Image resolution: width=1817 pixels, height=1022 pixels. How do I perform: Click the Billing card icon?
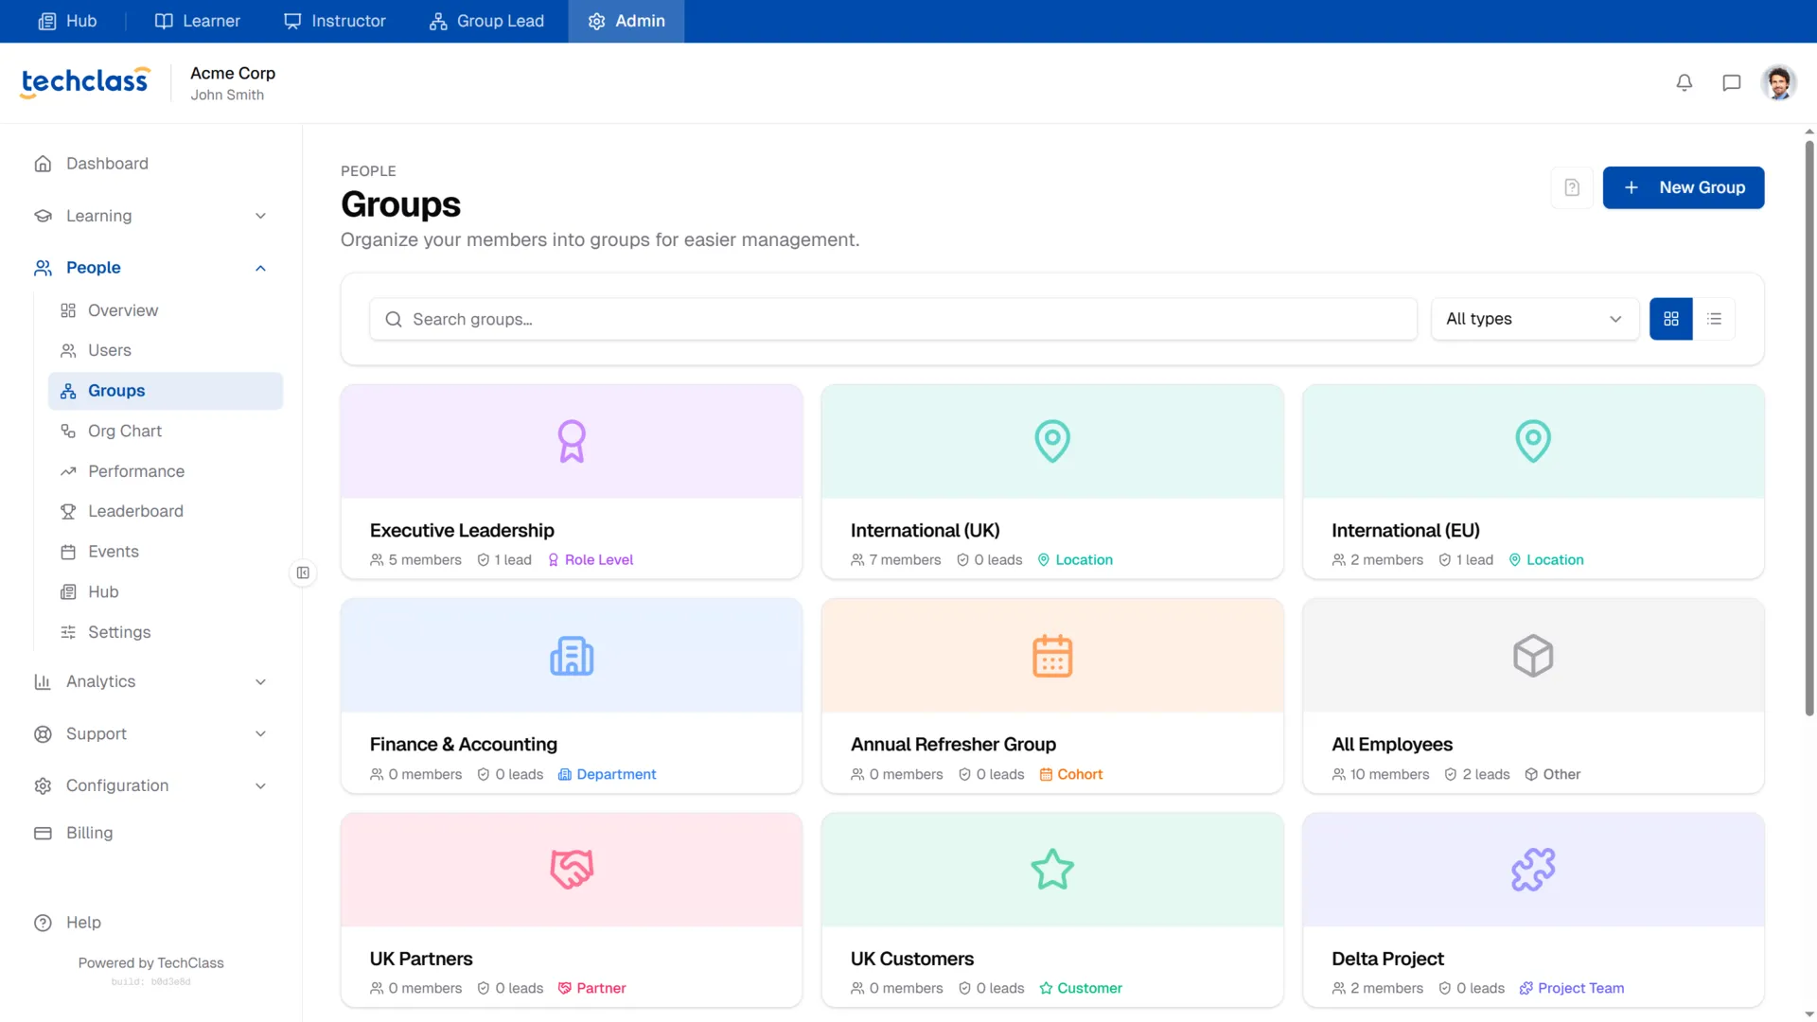pyautogui.click(x=43, y=834)
